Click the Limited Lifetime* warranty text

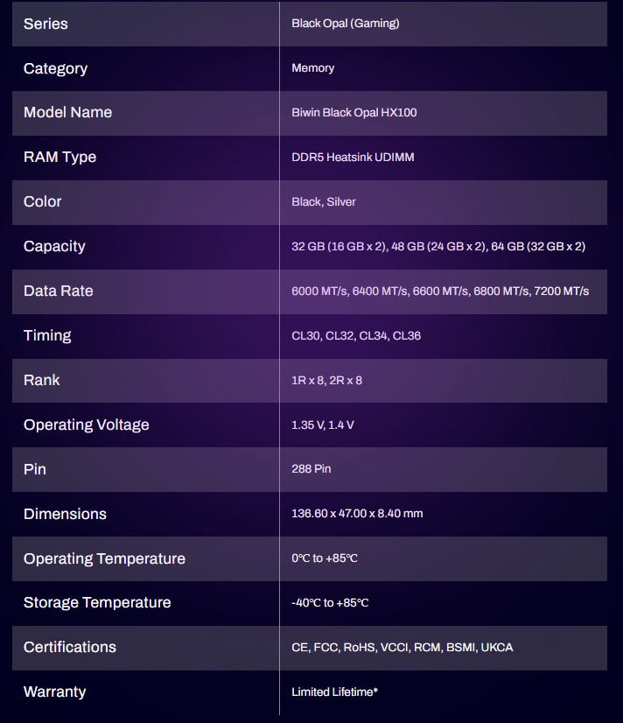point(334,692)
